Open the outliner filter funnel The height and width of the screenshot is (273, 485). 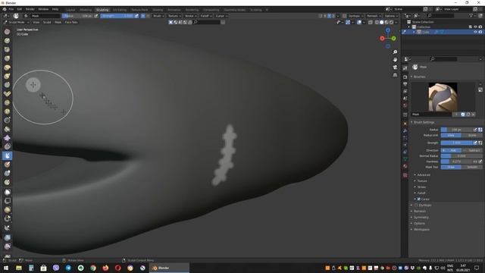pyautogui.click(x=471, y=15)
